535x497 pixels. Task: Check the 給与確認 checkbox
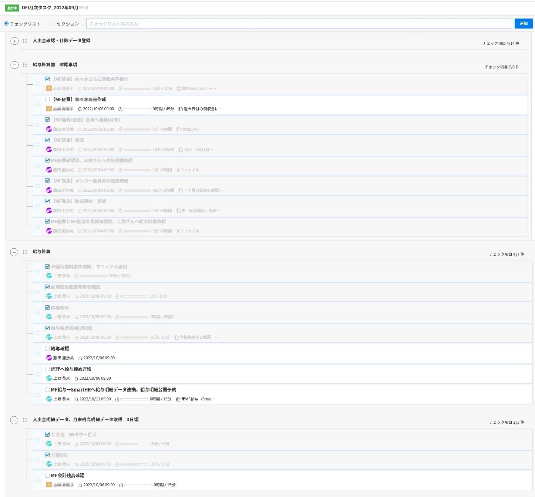click(x=47, y=349)
